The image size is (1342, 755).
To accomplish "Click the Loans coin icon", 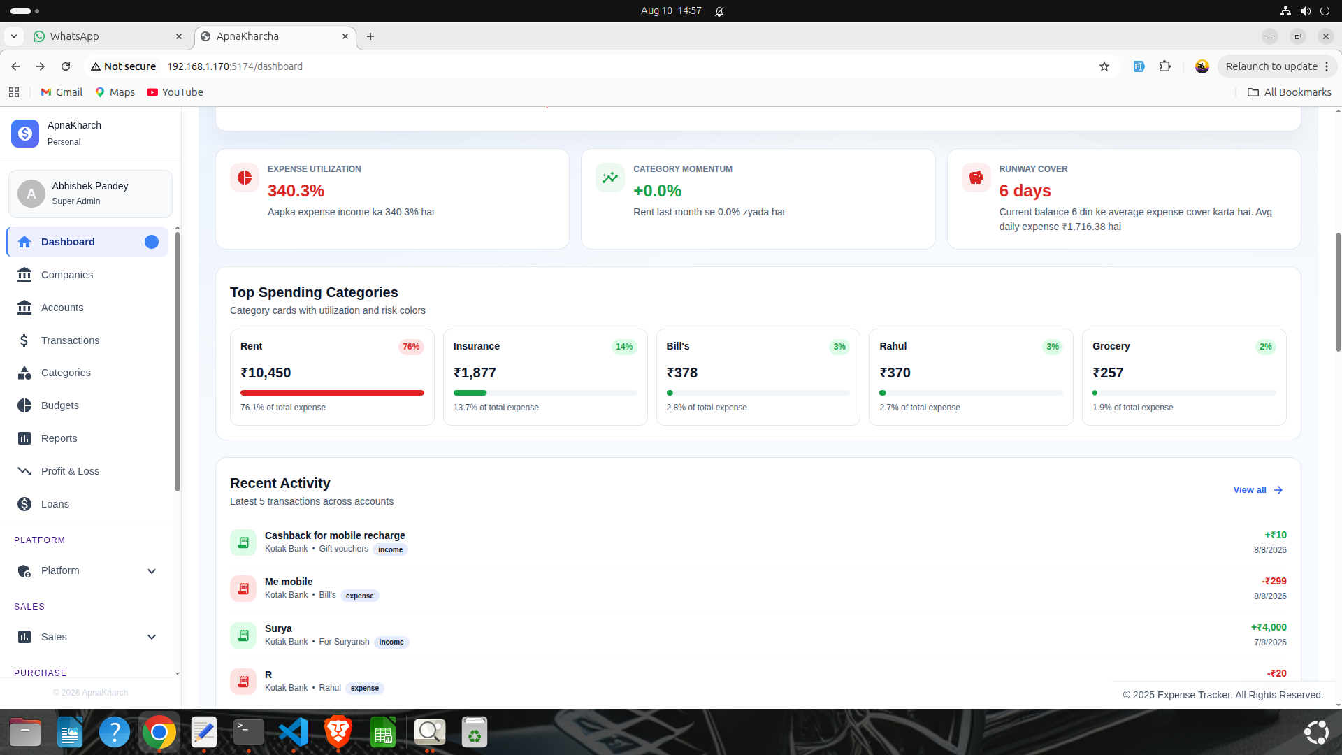I will [x=24, y=504].
